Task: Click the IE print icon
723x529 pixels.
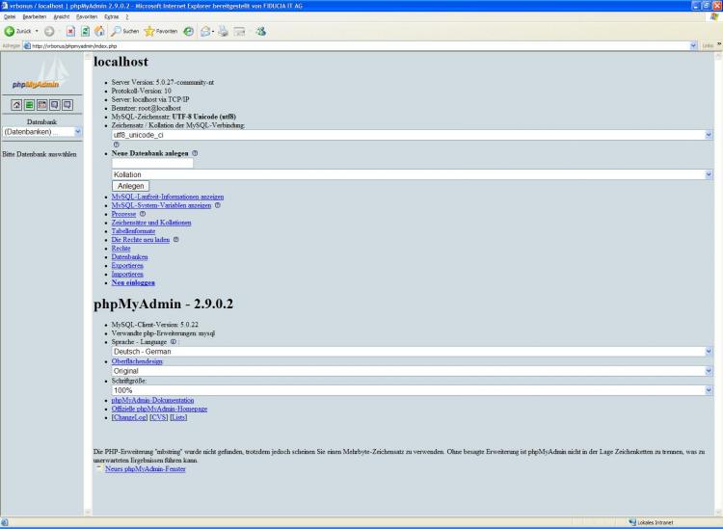Action: click(x=224, y=30)
